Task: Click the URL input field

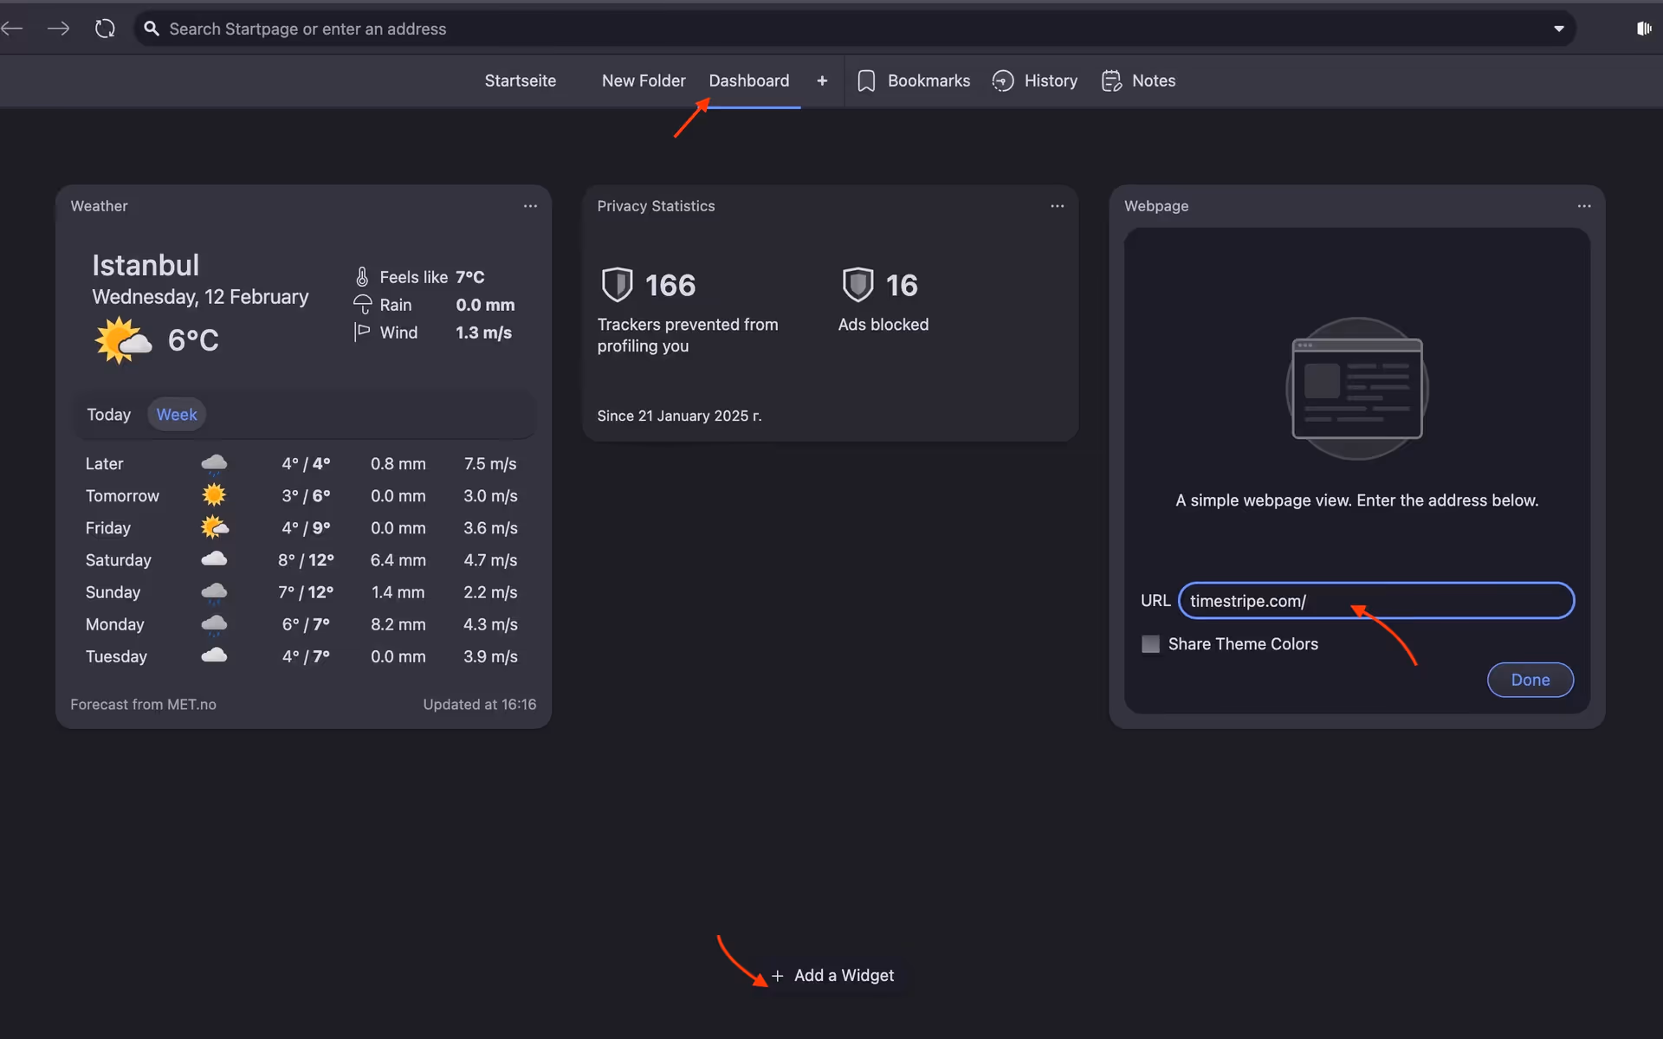Action: coord(1377,601)
